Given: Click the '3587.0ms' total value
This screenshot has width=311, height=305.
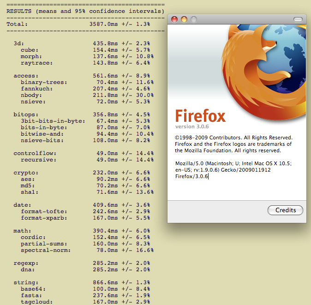Looking at the screenshot, I should click(103, 24).
